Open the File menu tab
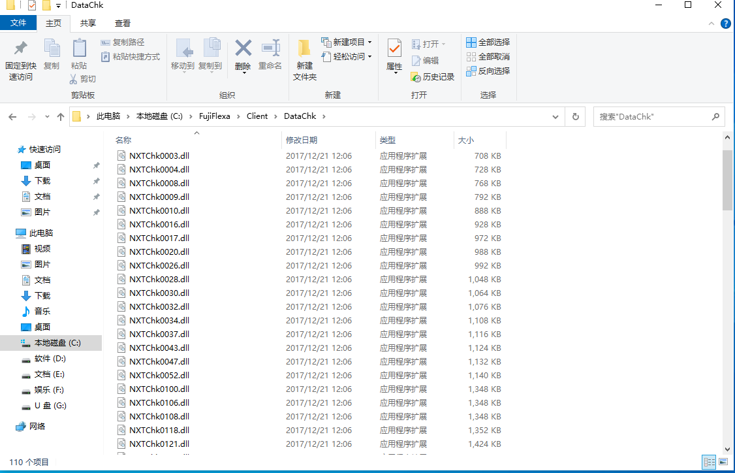This screenshot has width=735, height=473. (x=18, y=23)
